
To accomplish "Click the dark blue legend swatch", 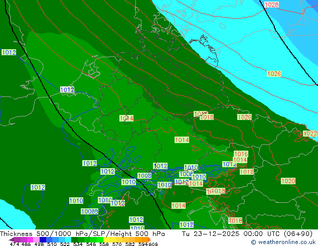I will 43,239.
